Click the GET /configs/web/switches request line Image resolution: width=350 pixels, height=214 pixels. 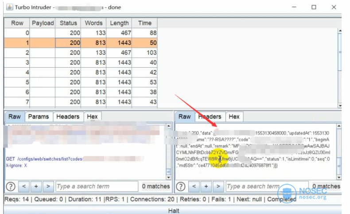[x=75, y=159]
